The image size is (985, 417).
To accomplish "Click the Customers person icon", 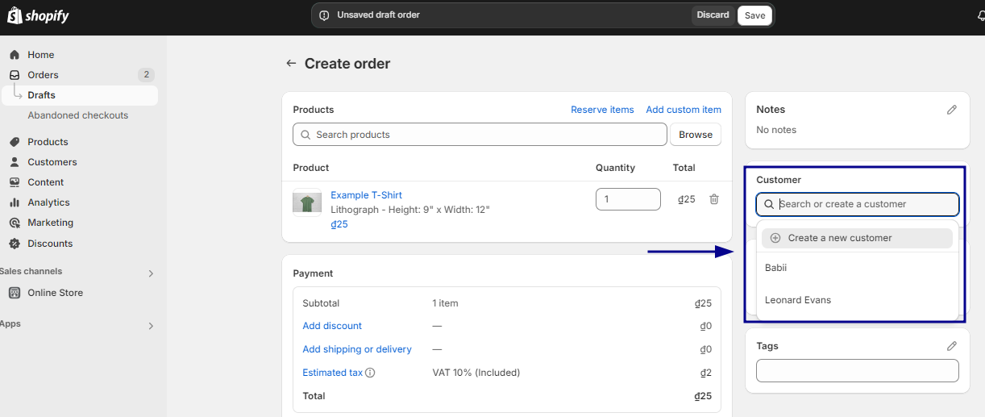I will (x=14, y=162).
